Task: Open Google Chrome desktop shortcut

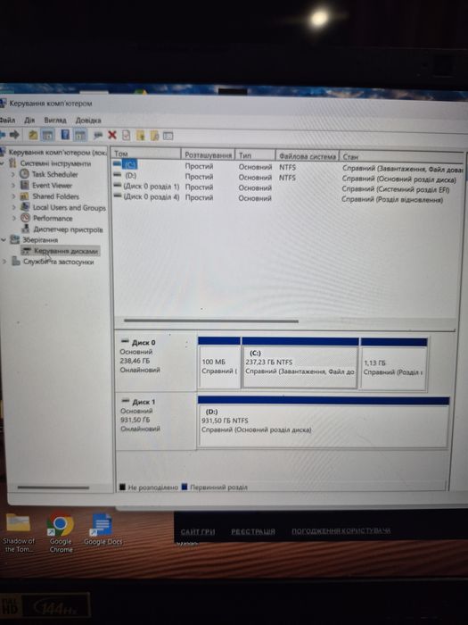Action: click(x=61, y=532)
